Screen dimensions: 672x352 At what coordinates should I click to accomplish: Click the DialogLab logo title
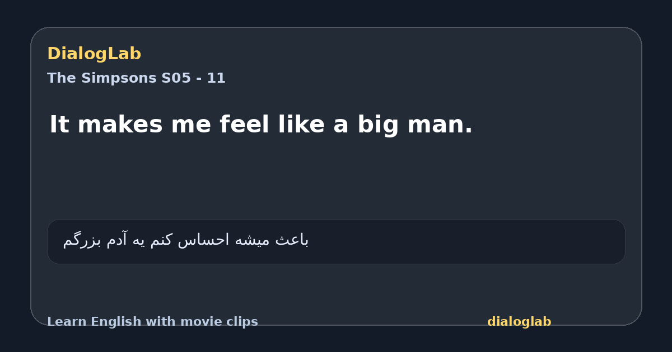click(94, 54)
